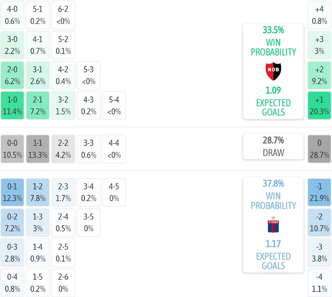Open the 28.7% Draw summary card
The height and width of the screenshot is (297, 332).
click(273, 147)
